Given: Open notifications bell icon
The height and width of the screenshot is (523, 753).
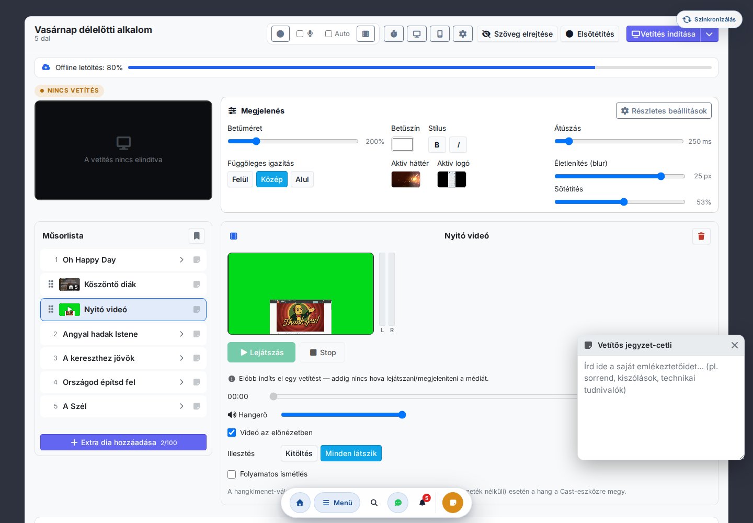Looking at the screenshot, I should click(423, 503).
